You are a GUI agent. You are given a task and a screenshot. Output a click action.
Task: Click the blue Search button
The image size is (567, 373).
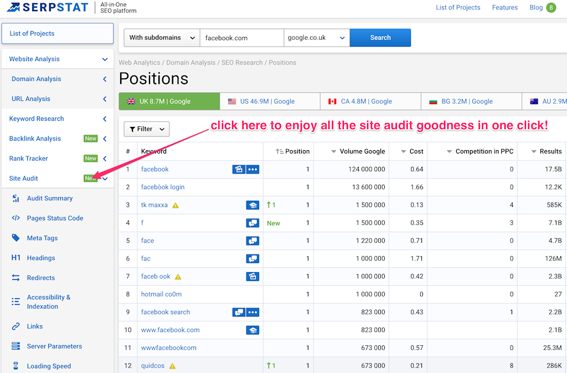[380, 38]
